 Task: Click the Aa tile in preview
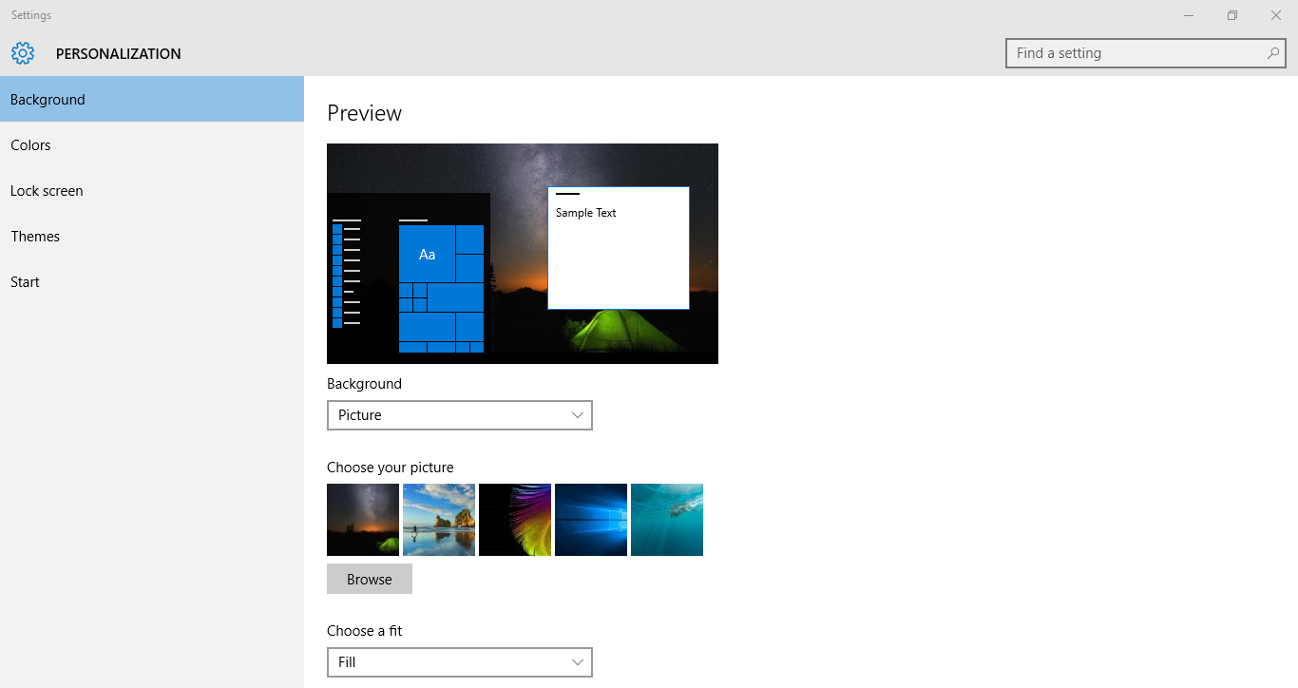point(427,254)
